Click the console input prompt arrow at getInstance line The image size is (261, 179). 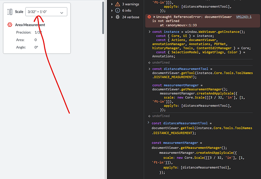tap(149, 32)
